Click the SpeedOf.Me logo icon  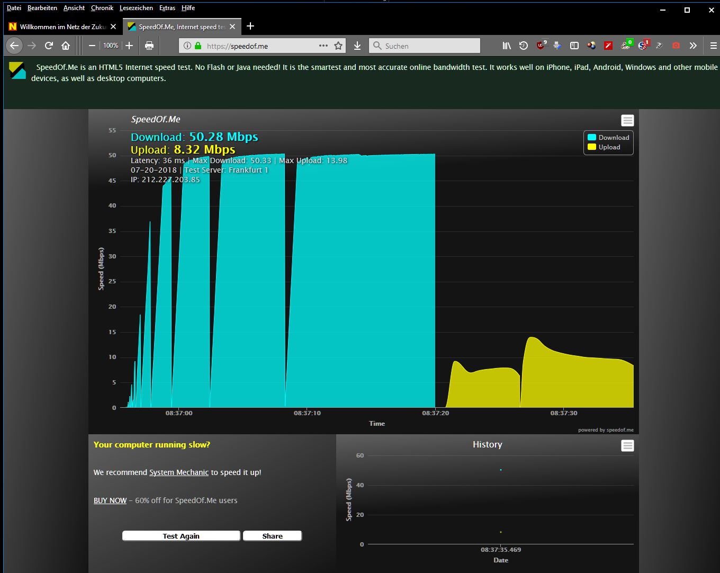[17, 70]
